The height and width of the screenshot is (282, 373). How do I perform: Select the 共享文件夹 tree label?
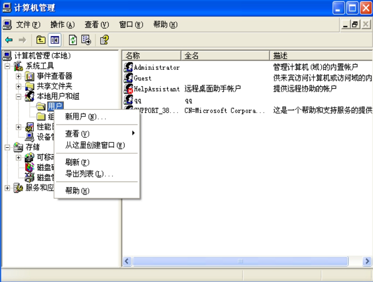pos(54,86)
